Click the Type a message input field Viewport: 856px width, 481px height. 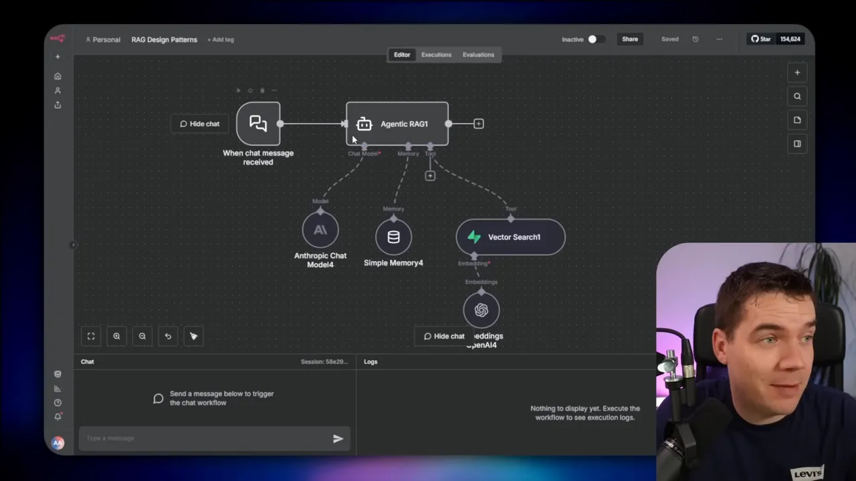[x=201, y=438]
